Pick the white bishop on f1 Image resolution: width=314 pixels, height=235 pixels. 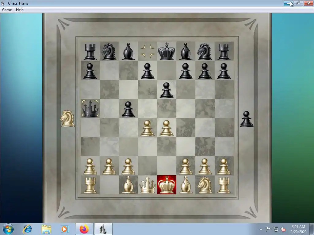click(x=186, y=185)
